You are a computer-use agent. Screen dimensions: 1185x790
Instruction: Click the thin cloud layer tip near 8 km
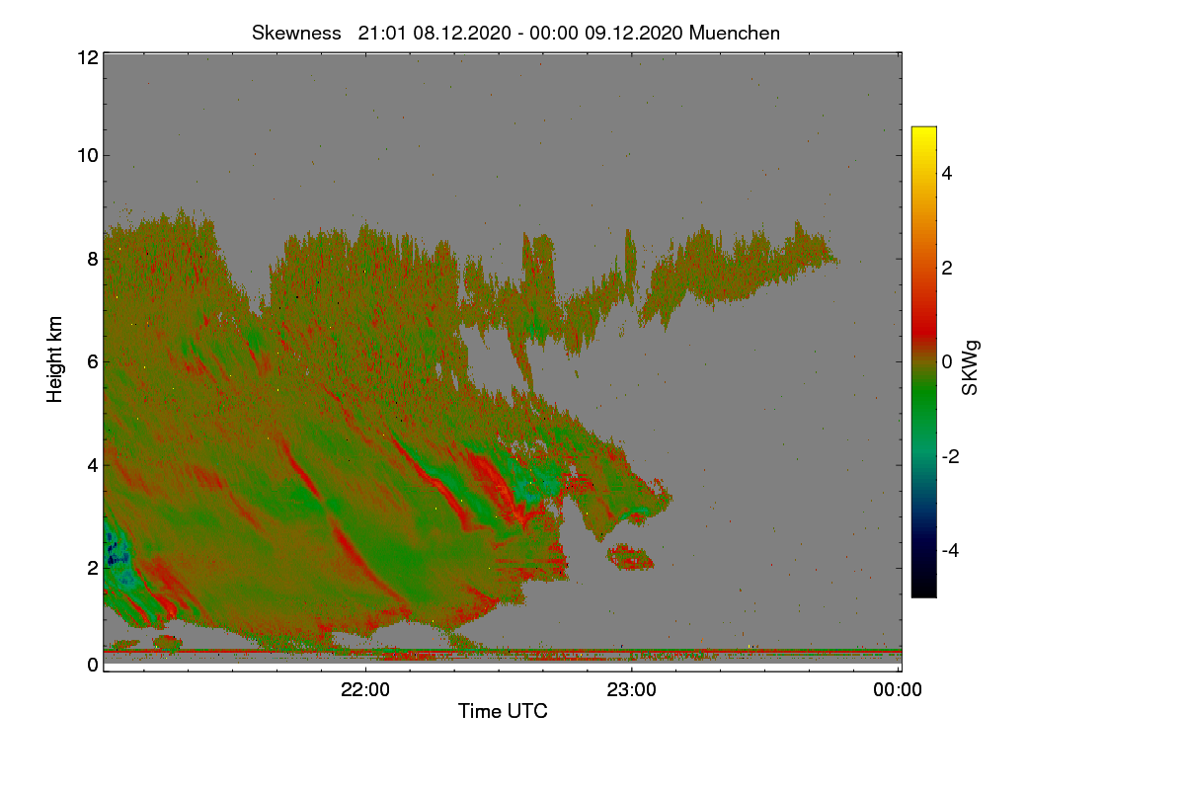click(x=831, y=259)
